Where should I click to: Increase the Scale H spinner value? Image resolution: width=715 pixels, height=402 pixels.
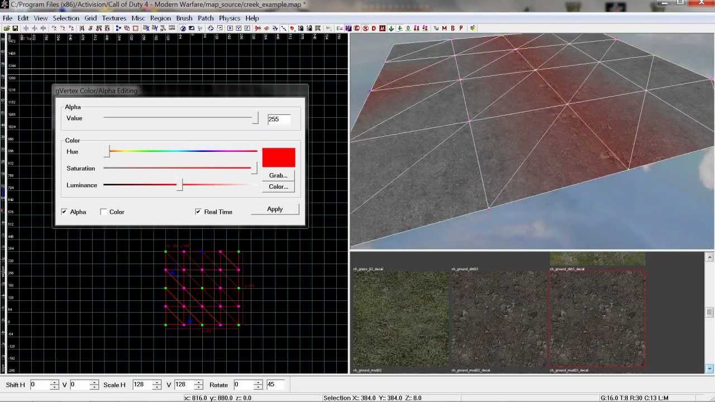coord(156,382)
